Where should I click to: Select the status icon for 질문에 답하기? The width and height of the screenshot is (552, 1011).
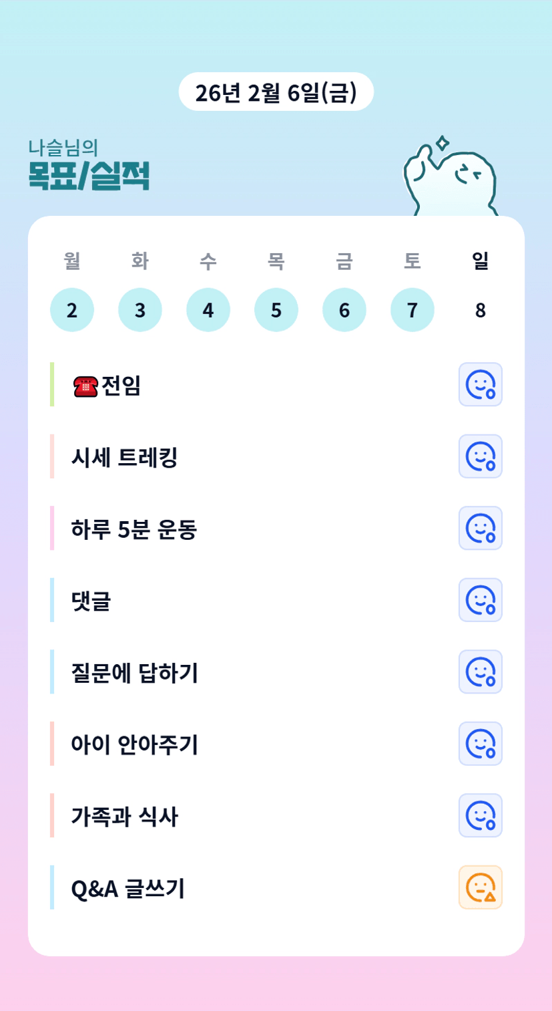[x=480, y=672]
